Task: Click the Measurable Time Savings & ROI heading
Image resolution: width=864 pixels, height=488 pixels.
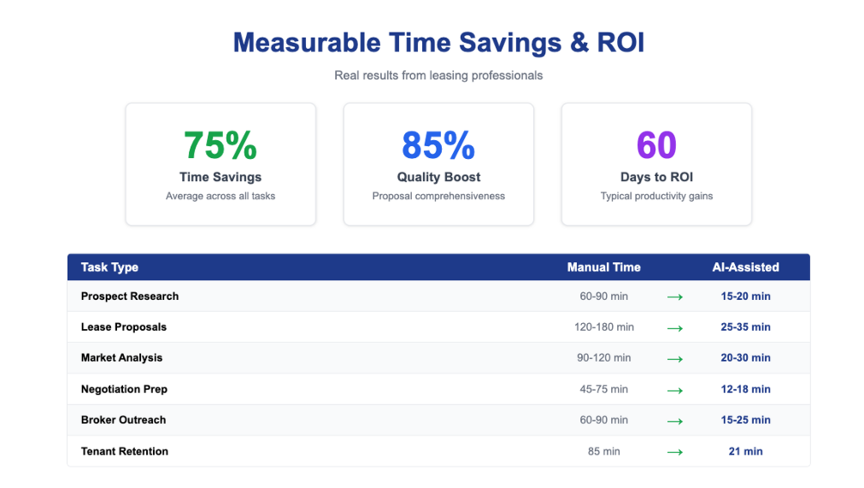Action: click(x=438, y=42)
